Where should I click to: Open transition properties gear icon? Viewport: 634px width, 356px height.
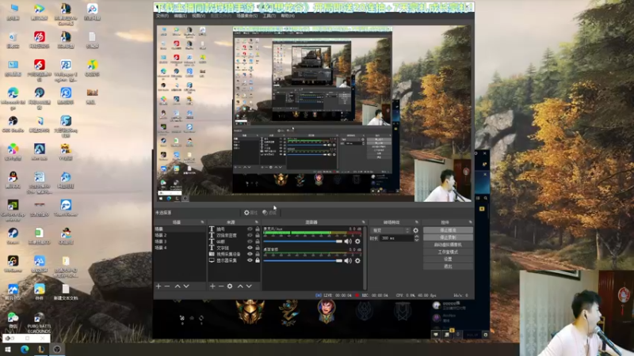415,230
